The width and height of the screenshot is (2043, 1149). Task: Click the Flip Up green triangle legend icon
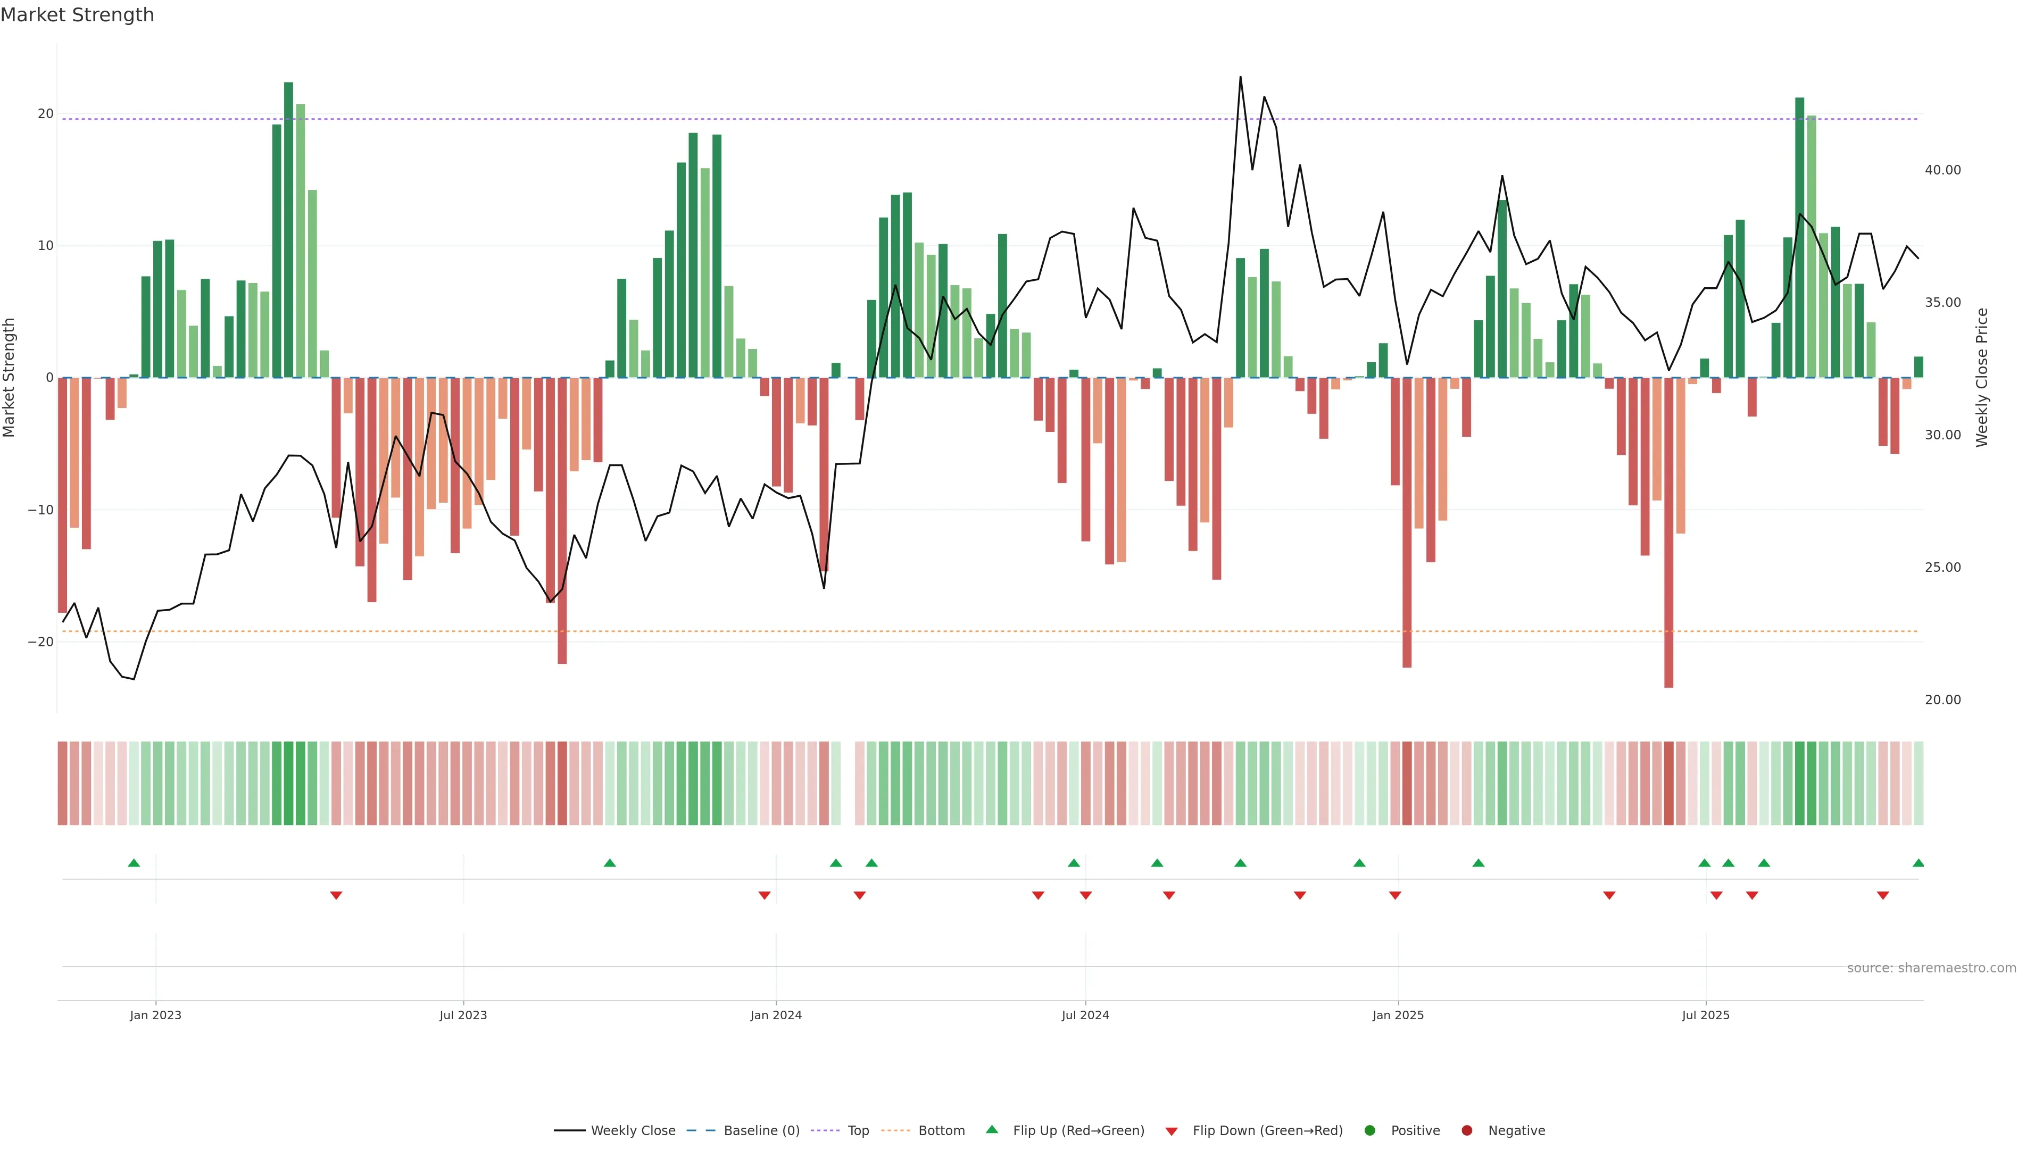(x=991, y=1129)
